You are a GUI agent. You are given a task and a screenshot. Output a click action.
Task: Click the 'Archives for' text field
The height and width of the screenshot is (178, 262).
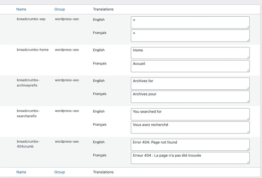pyautogui.click(x=190, y=83)
